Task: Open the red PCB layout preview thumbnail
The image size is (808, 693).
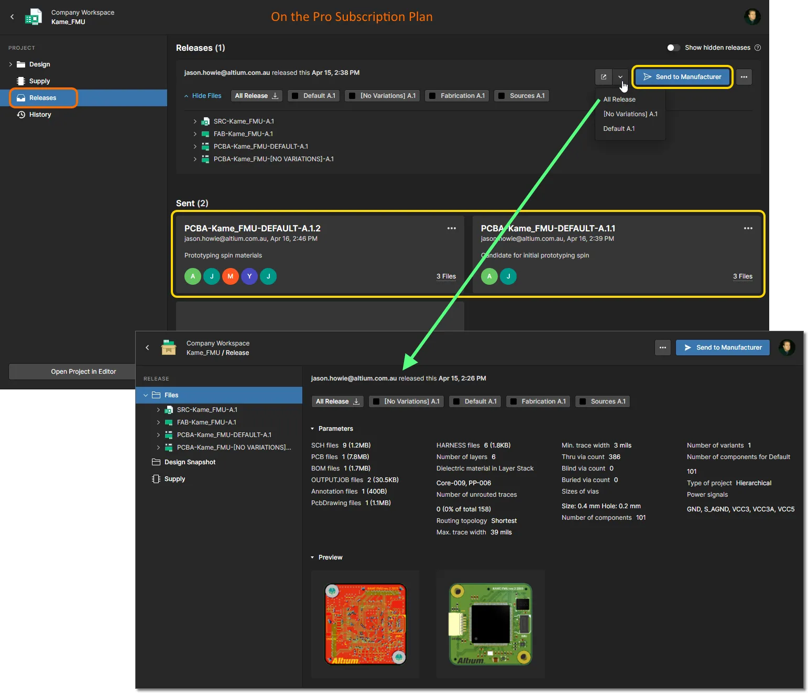Action: [x=365, y=624]
